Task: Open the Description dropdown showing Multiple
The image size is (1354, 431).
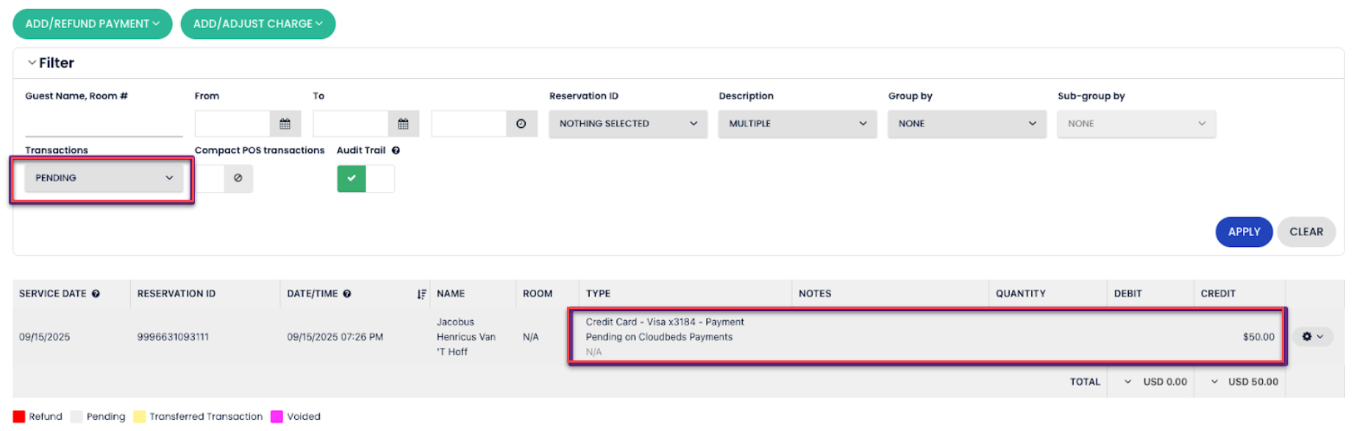Action: click(797, 124)
